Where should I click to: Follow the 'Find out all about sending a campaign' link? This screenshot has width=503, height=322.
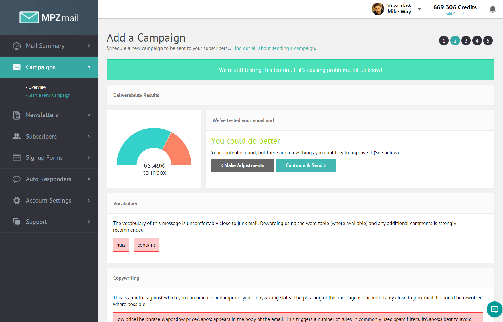pyautogui.click(x=274, y=48)
